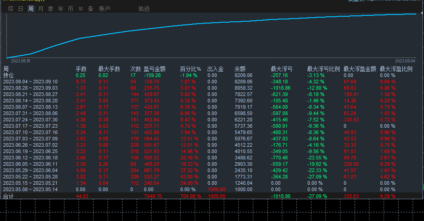Open the 季 quarterly tab

(x=50, y=9)
